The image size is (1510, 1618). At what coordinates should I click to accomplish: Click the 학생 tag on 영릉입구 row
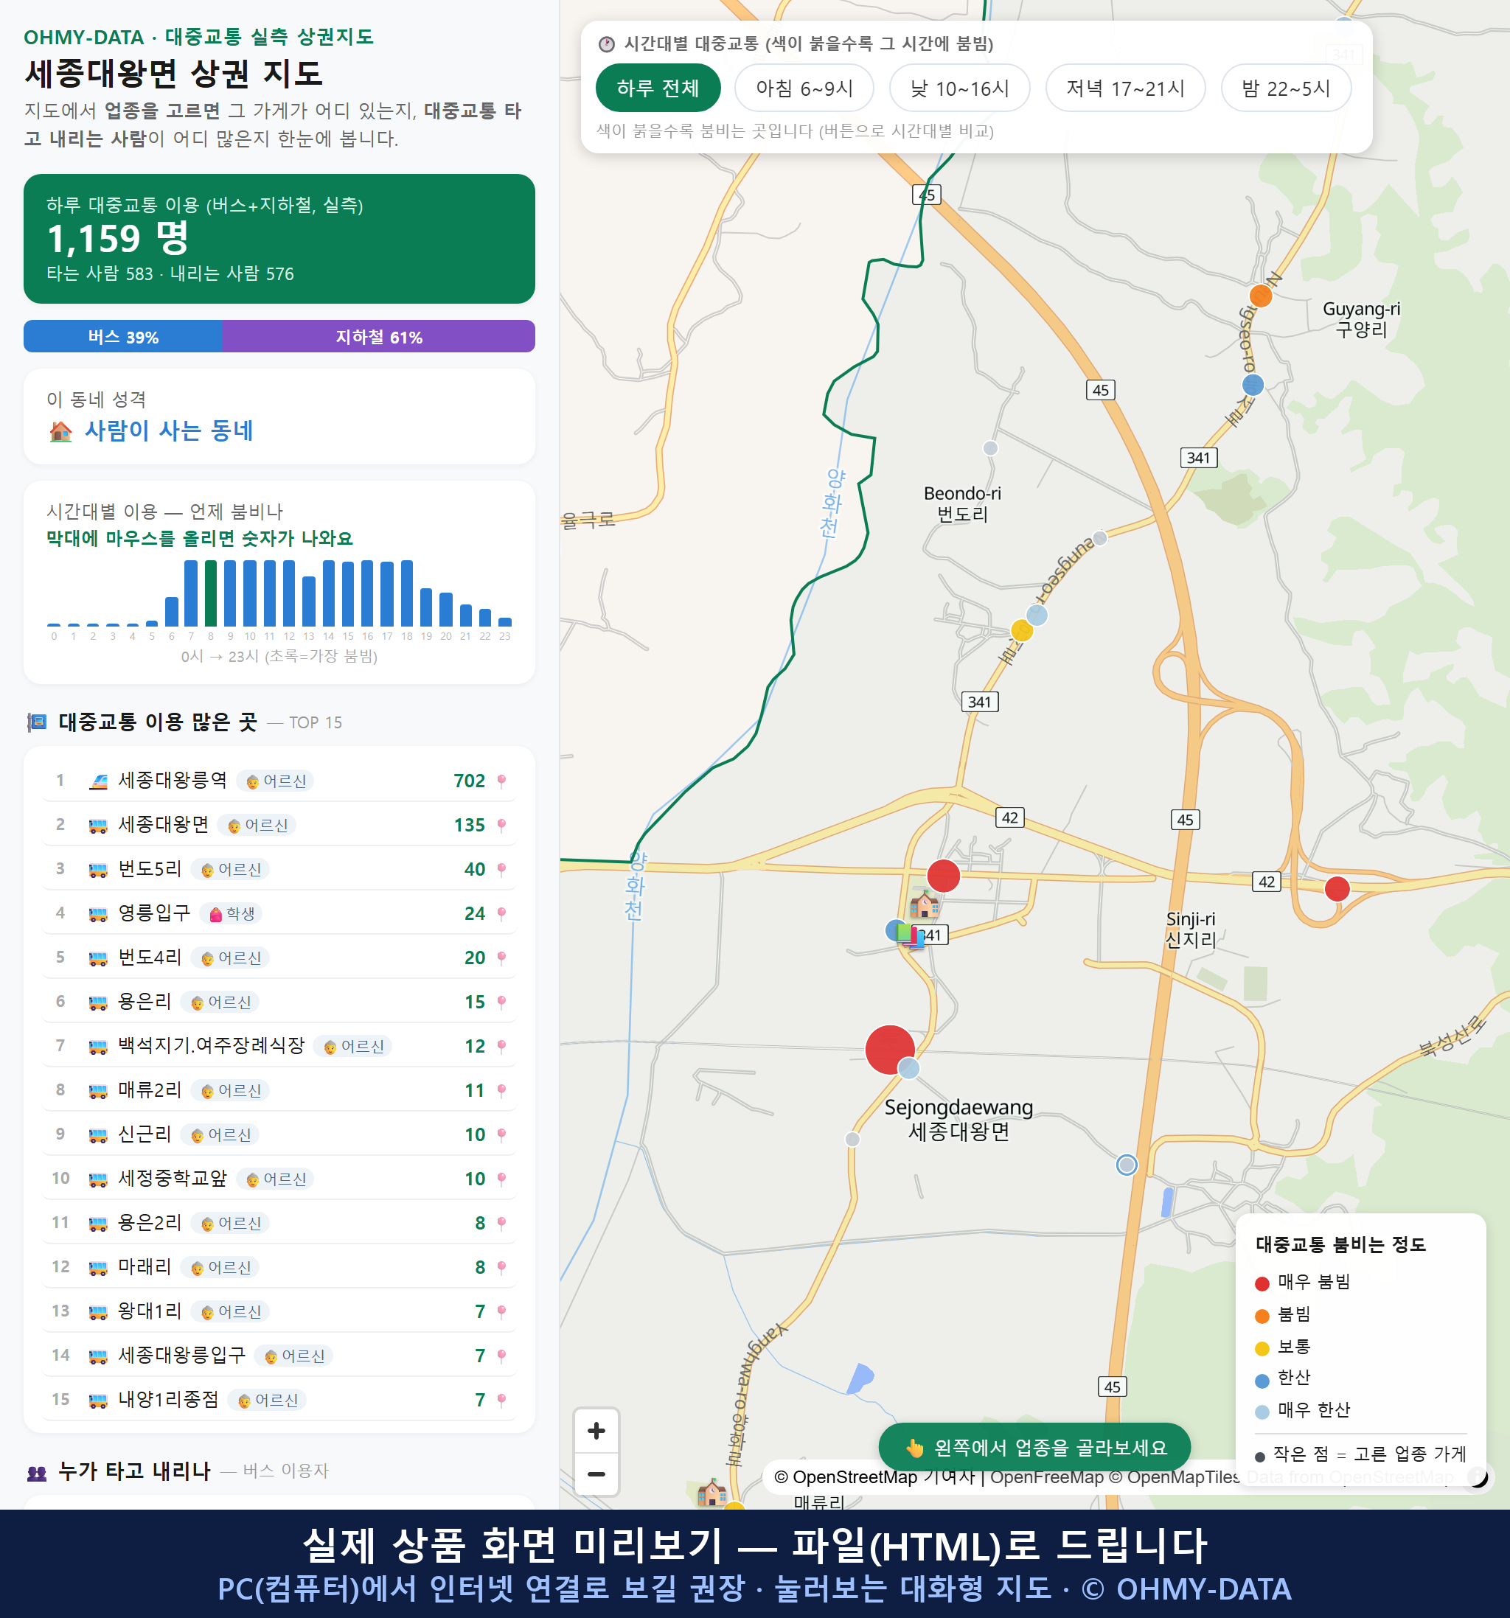click(x=232, y=914)
